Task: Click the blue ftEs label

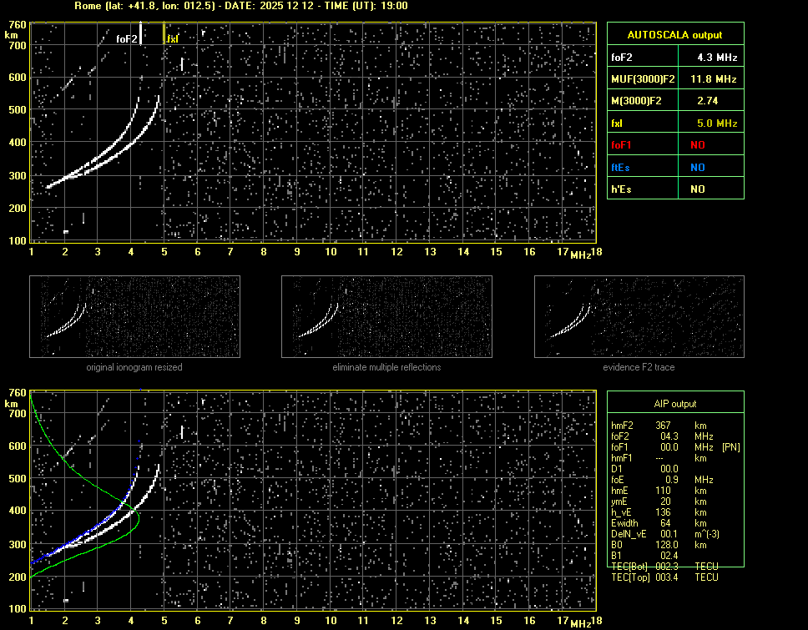Action: pyautogui.click(x=620, y=167)
